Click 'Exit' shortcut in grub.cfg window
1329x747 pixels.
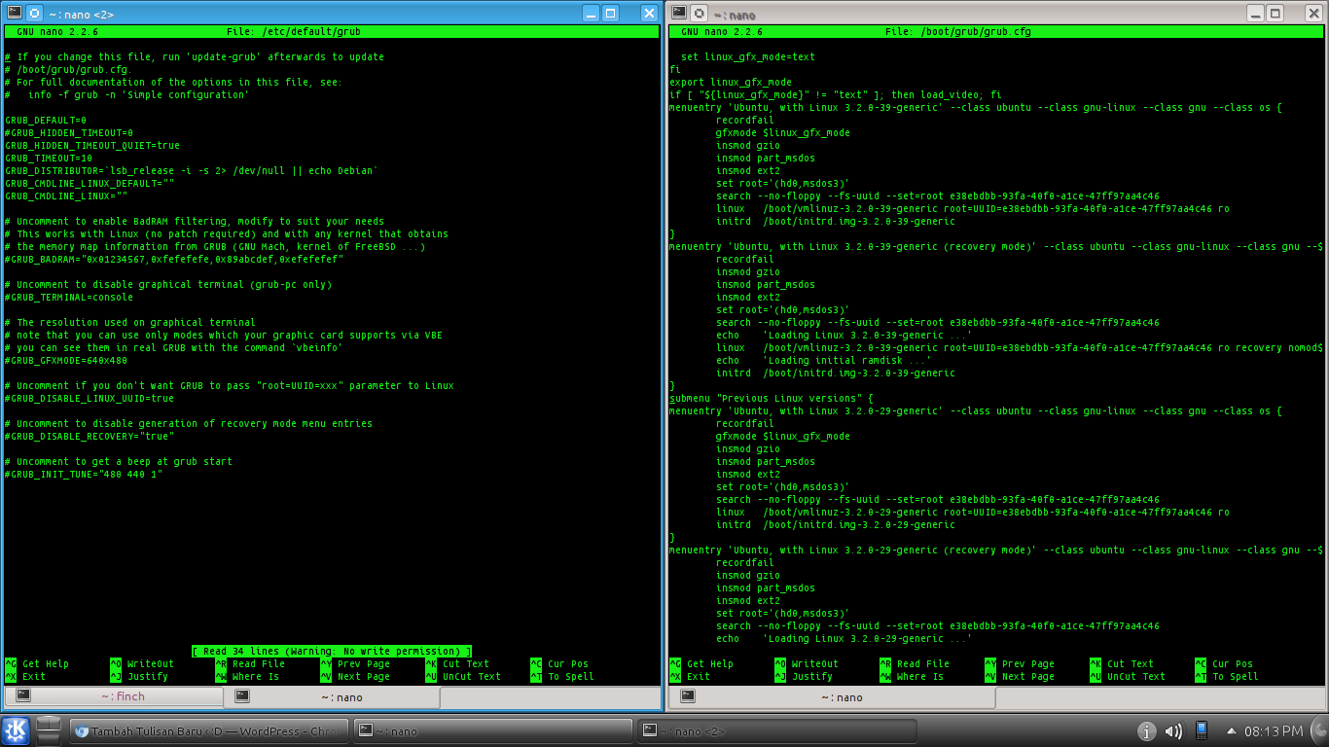[689, 676]
